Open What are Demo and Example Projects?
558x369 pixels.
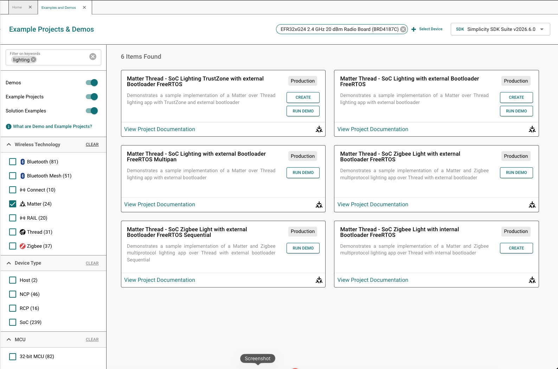click(x=52, y=127)
